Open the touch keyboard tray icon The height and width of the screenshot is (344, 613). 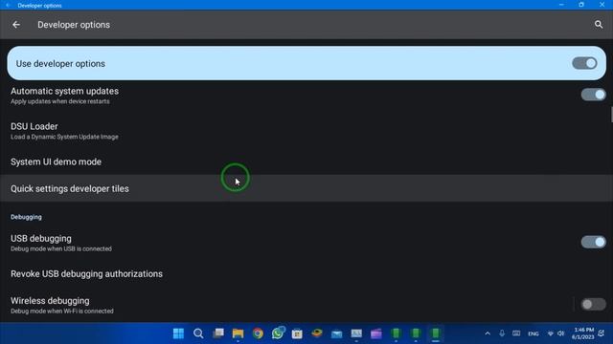516,333
